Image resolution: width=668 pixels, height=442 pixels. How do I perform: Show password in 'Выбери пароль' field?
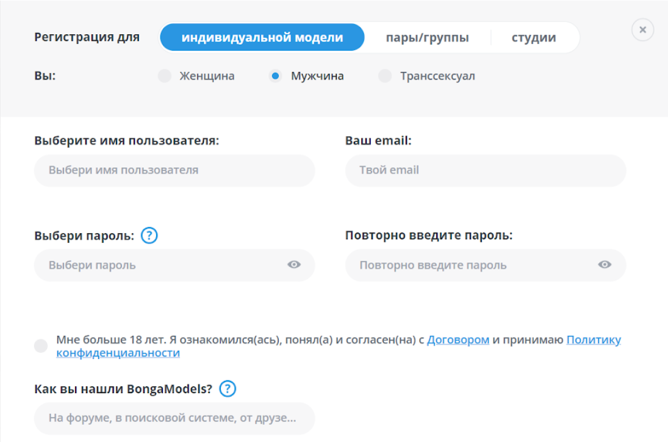click(294, 265)
